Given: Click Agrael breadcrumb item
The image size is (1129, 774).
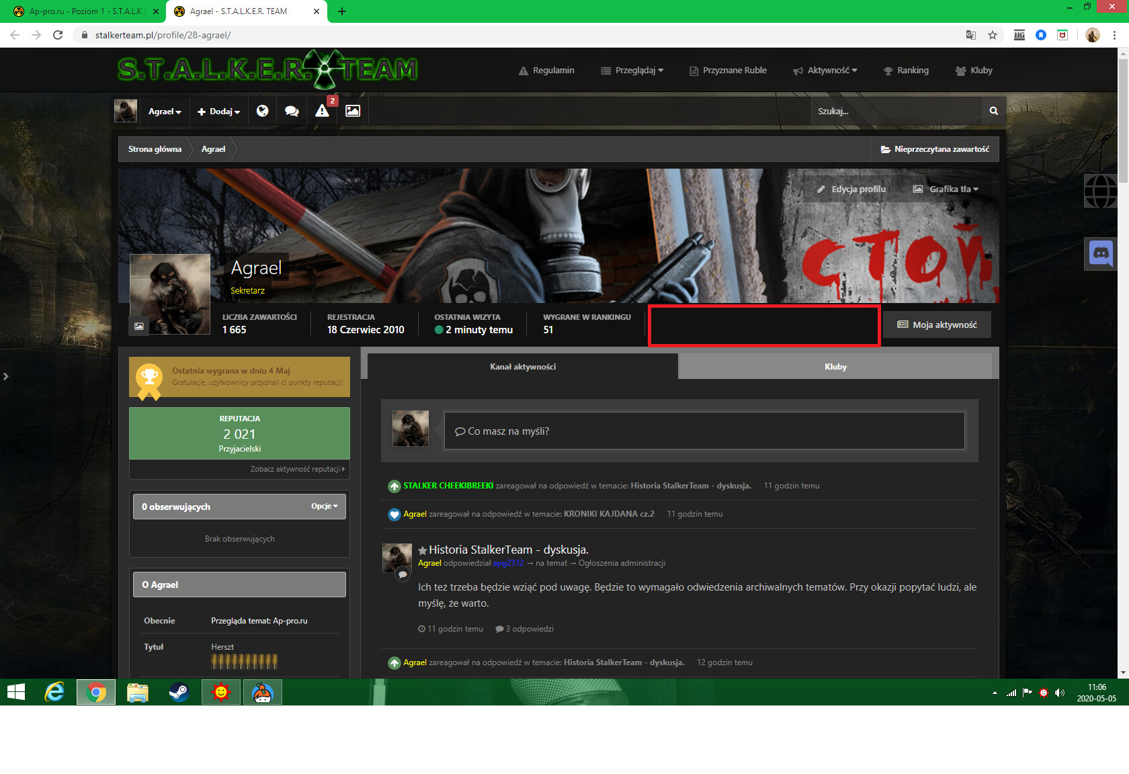Looking at the screenshot, I should click(214, 149).
